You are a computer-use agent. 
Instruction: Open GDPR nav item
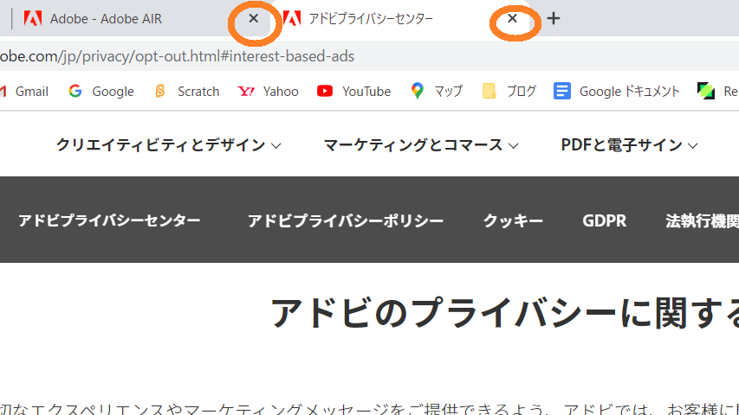pyautogui.click(x=605, y=220)
